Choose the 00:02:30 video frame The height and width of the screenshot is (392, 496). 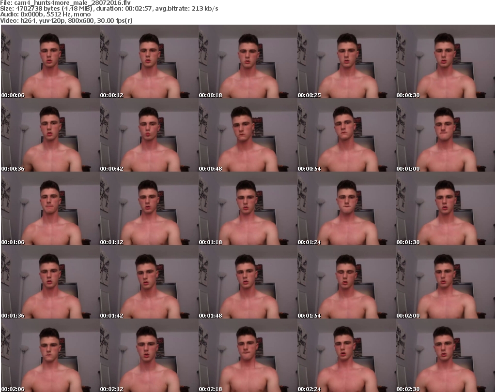(x=446, y=355)
